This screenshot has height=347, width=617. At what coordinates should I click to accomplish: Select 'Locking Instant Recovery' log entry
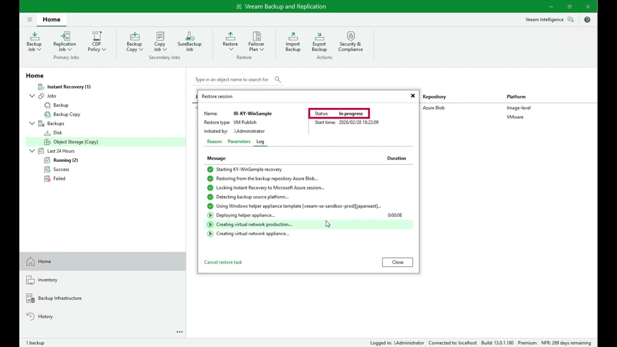point(308,187)
